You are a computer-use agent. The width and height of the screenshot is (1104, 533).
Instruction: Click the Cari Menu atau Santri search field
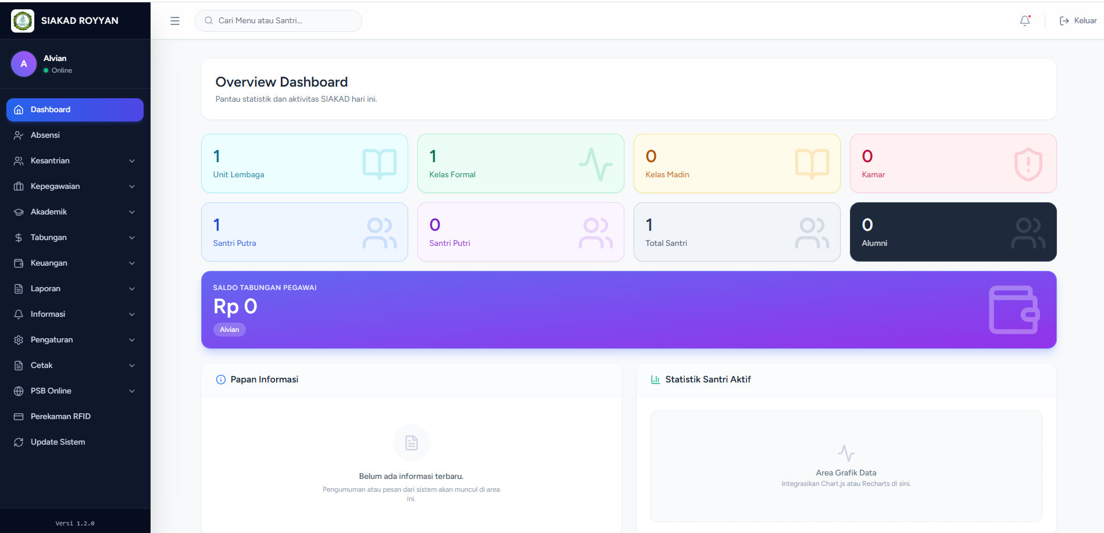coord(278,21)
